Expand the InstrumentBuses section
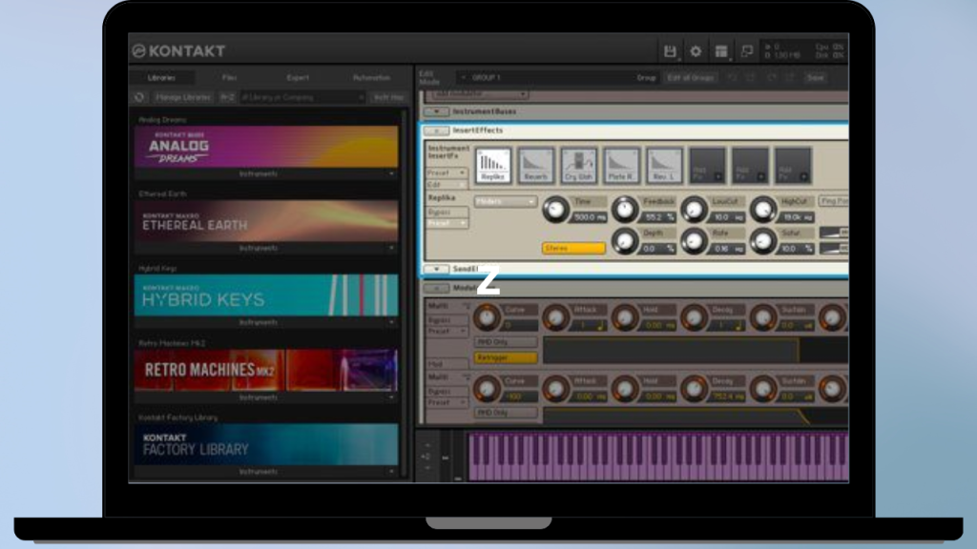Screen dimensions: 977x549 coord(436,112)
